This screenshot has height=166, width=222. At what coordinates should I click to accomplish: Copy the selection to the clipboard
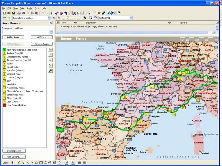pyautogui.click(x=32, y=13)
